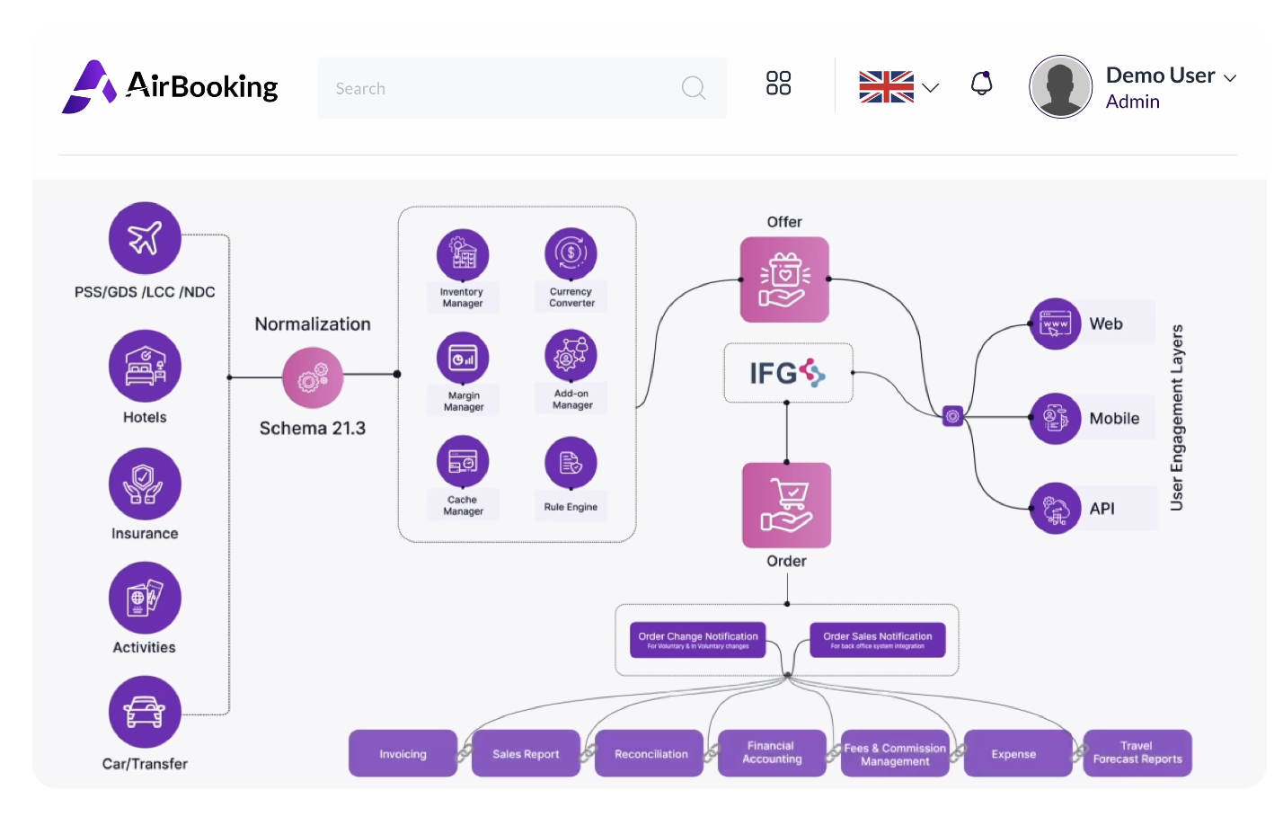Click the Web label
Viewport: 1274px width, 825px height.
1106,324
